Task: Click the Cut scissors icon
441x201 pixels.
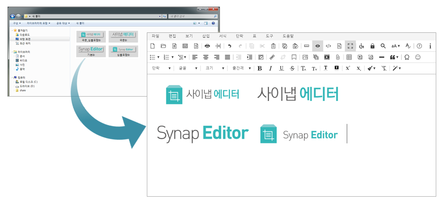Action: pos(263,46)
